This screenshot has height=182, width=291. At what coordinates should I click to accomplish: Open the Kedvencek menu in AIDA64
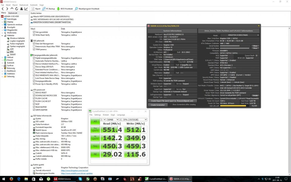[x=24, y=5]
